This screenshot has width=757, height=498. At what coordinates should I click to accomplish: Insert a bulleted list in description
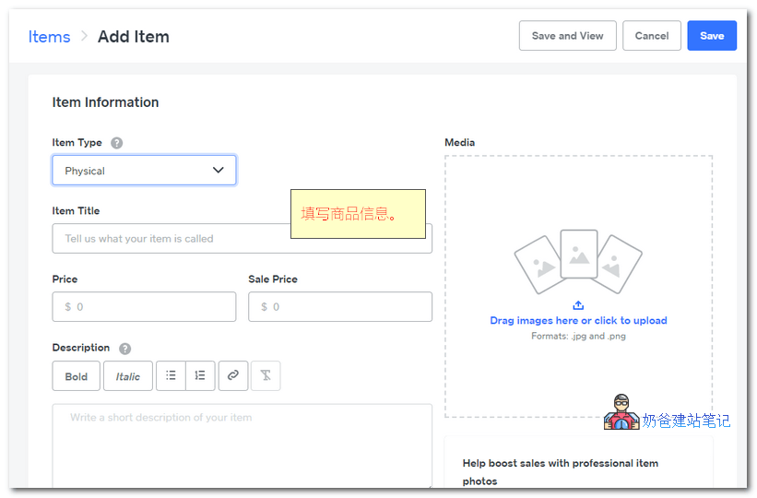[171, 375]
